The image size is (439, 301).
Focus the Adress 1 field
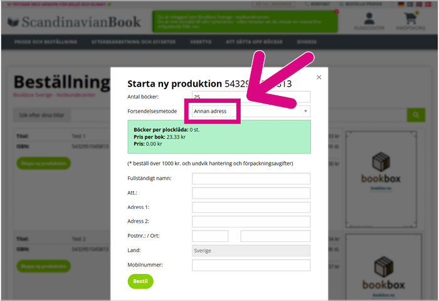pos(251,207)
